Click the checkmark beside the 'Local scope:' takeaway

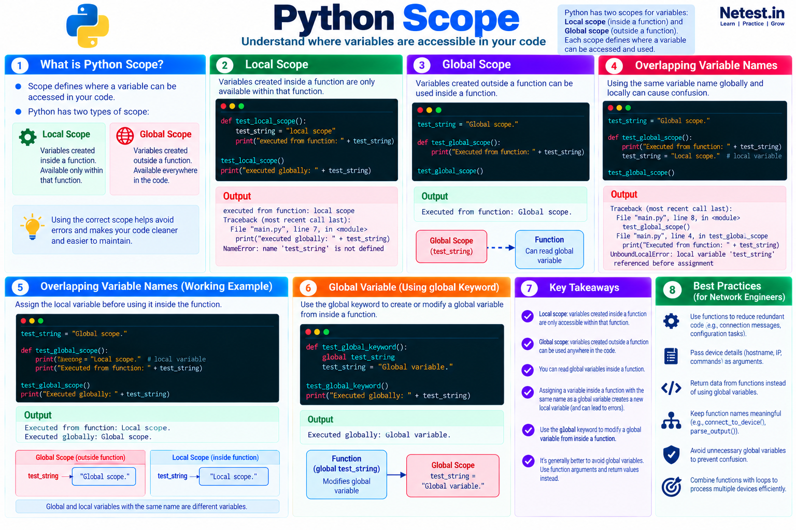[x=528, y=316]
